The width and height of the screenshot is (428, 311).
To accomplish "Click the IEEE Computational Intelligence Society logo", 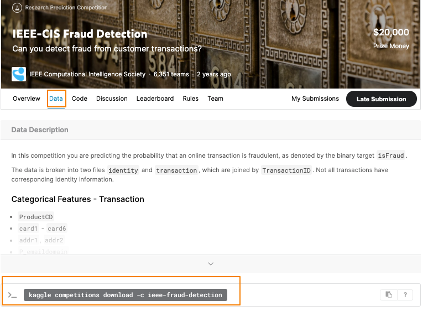I will tap(19, 74).
